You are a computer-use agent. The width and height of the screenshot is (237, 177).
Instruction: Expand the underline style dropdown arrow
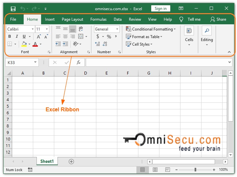click(x=30, y=36)
